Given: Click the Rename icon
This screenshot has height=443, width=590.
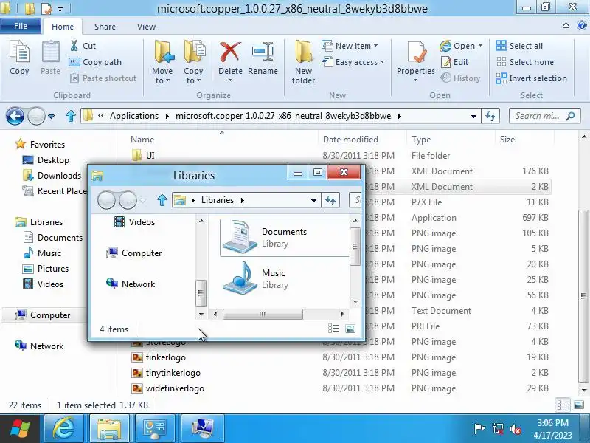Looking at the screenshot, I should coord(263,51).
